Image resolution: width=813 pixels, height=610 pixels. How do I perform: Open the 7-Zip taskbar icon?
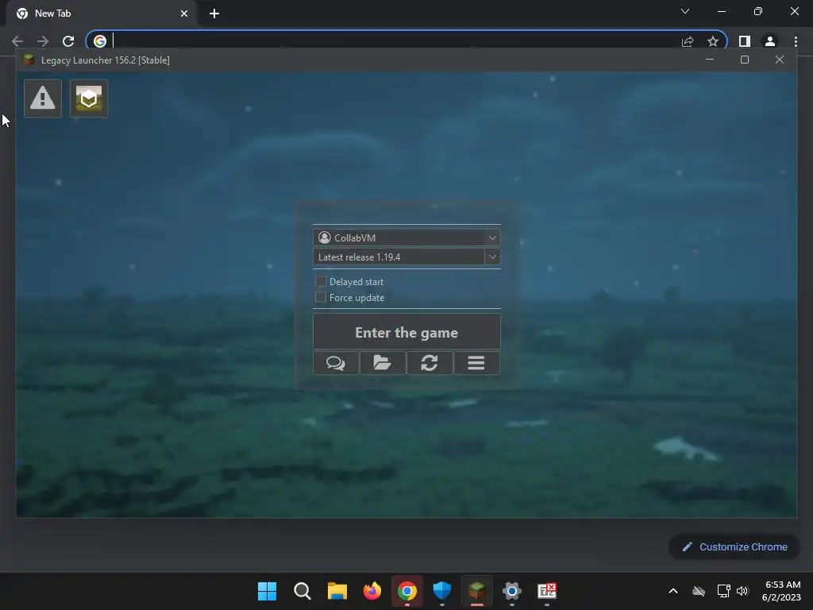[x=547, y=591]
